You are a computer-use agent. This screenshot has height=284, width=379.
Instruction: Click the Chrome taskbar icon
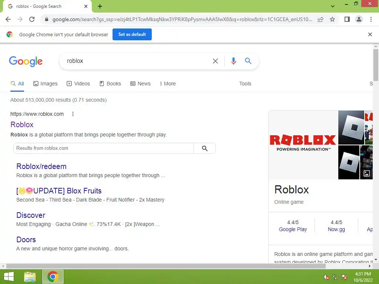(x=53, y=277)
